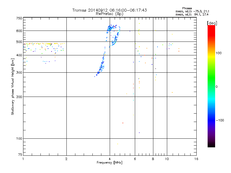Click the green zero-degree region of colorbar
The width and height of the screenshot is (231, 173).
coord(211,86)
